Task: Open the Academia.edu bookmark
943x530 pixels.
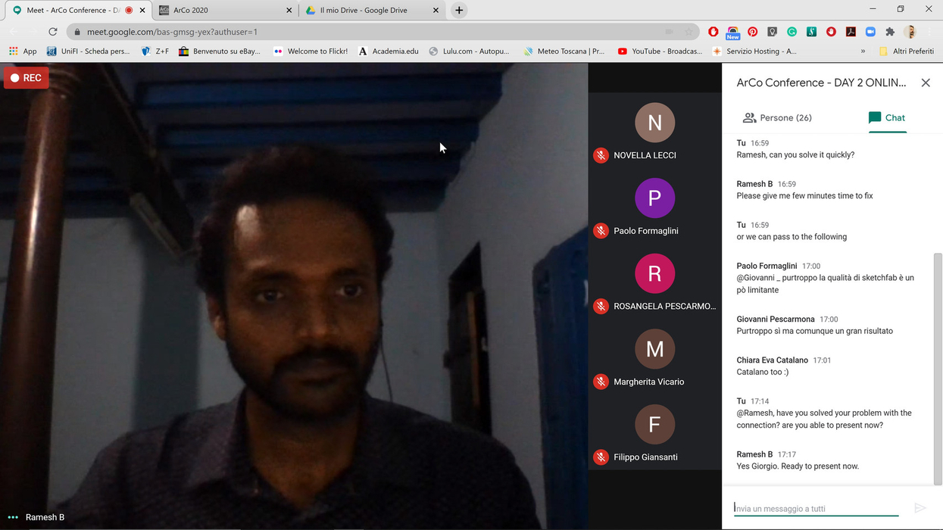Action: pyautogui.click(x=388, y=51)
